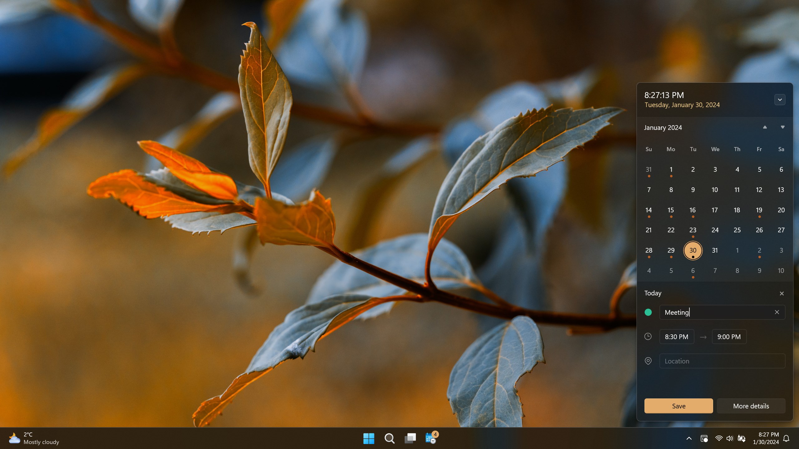Expand hidden icons in the system tray
The height and width of the screenshot is (449, 799).
coord(689,438)
